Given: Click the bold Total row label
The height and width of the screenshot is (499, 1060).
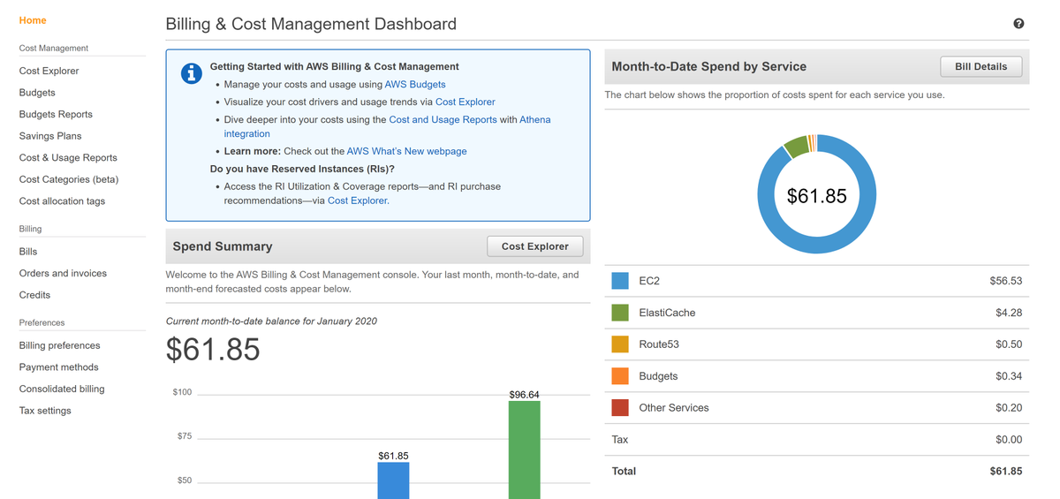Looking at the screenshot, I should coord(624,472).
